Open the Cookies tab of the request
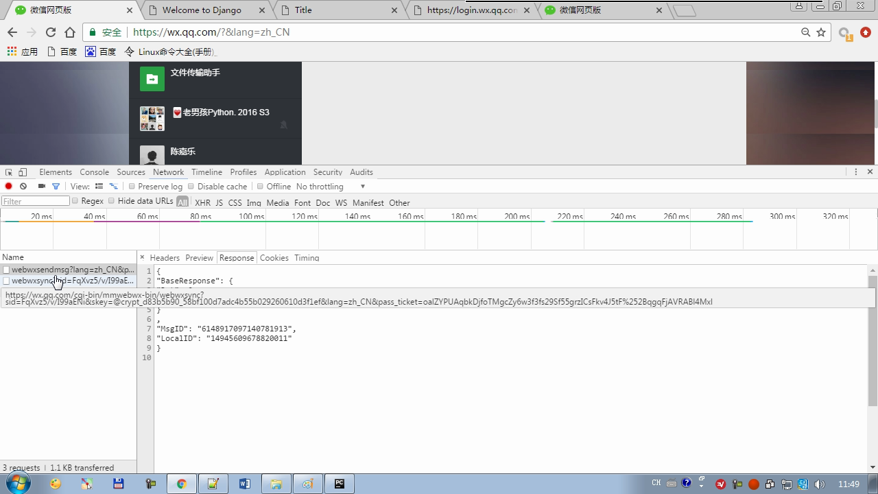Viewport: 878px width, 494px height. pos(274,258)
